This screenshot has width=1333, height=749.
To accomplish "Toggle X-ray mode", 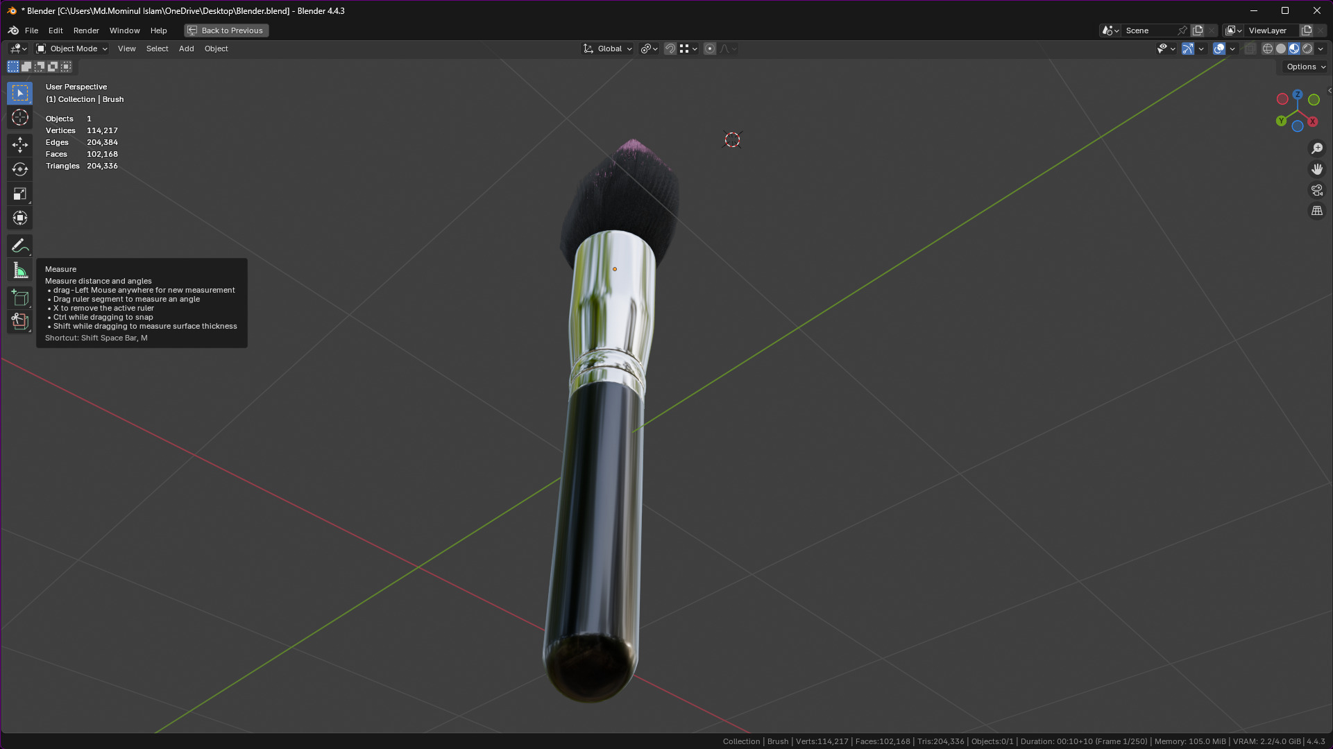I will 1250,49.
